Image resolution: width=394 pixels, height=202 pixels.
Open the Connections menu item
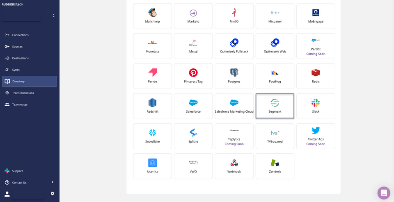(x=20, y=35)
